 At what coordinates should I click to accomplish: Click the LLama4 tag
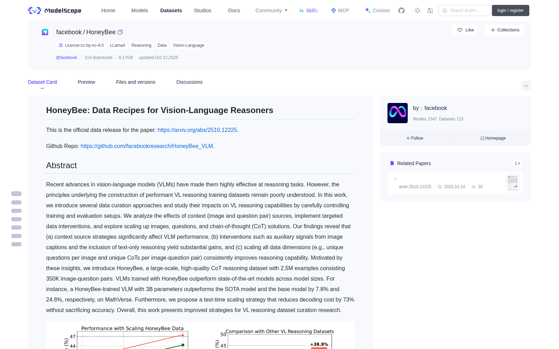pyautogui.click(x=117, y=45)
